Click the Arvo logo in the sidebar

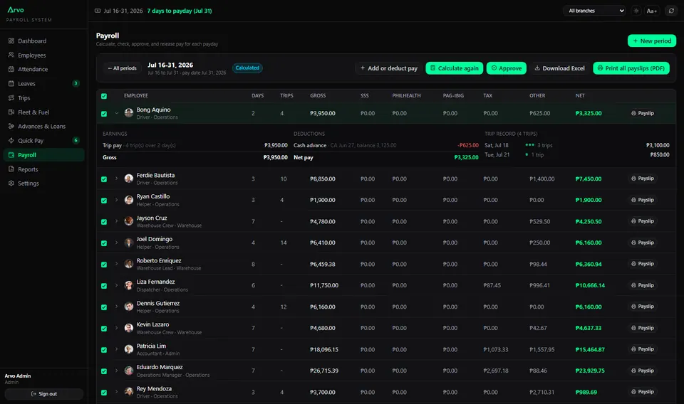[16, 9]
